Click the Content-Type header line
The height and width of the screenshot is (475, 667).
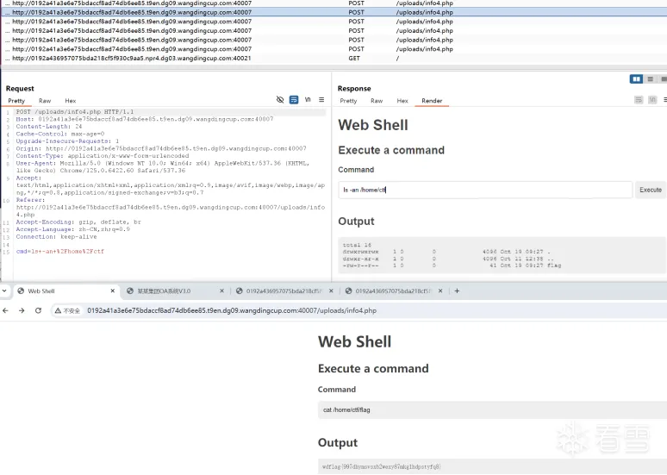pyautogui.click(x=102, y=156)
